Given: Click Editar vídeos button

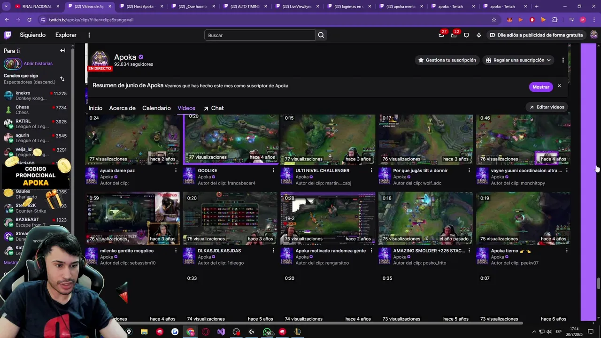Looking at the screenshot, I should [547, 107].
